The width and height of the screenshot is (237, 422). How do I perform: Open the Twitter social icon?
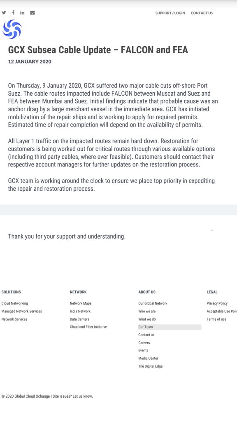click(x=4, y=13)
